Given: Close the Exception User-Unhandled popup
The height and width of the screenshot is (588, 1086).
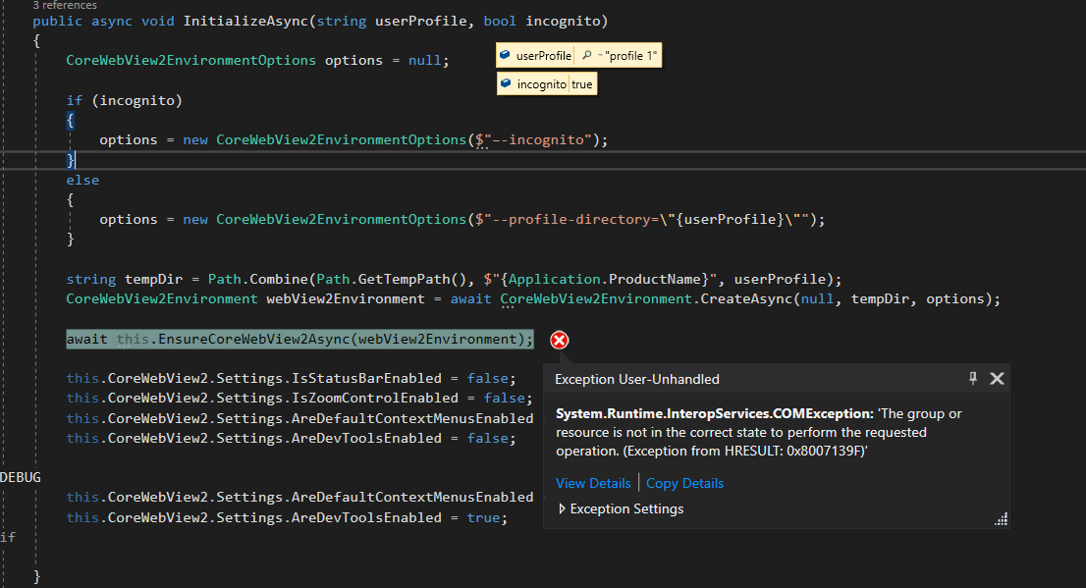Looking at the screenshot, I should [x=998, y=378].
